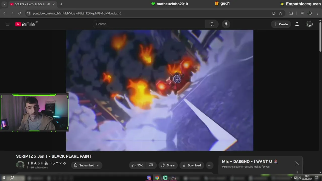322x181 pixels.
Task: Open a new browser tab
Action: [x=61, y=4]
